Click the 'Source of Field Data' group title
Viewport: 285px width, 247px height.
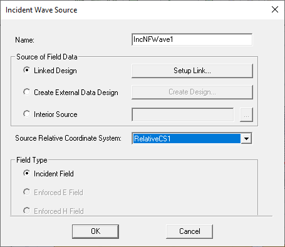tap(47, 57)
